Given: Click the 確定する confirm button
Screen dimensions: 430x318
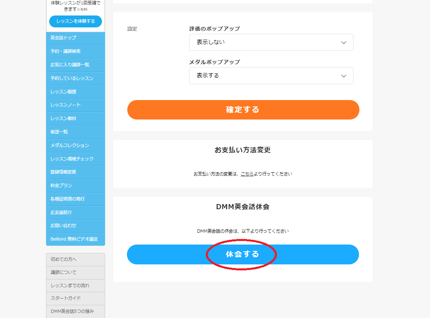Looking at the screenshot, I should click(x=243, y=110).
